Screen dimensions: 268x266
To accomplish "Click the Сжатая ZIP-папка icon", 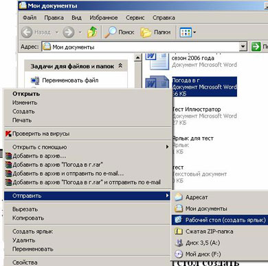I will [179, 231].
